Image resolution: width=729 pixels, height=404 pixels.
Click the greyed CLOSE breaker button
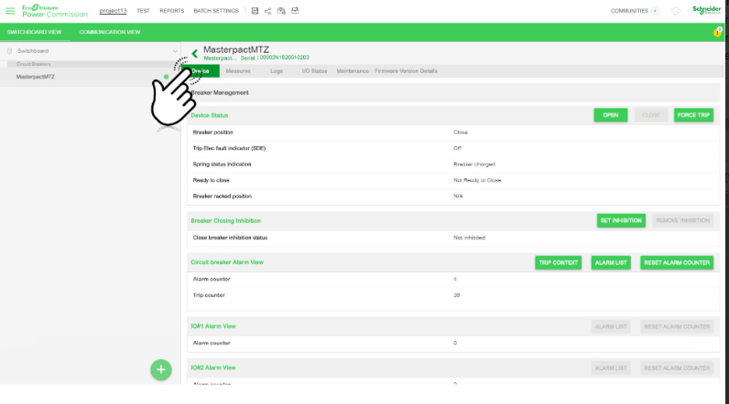[651, 115]
